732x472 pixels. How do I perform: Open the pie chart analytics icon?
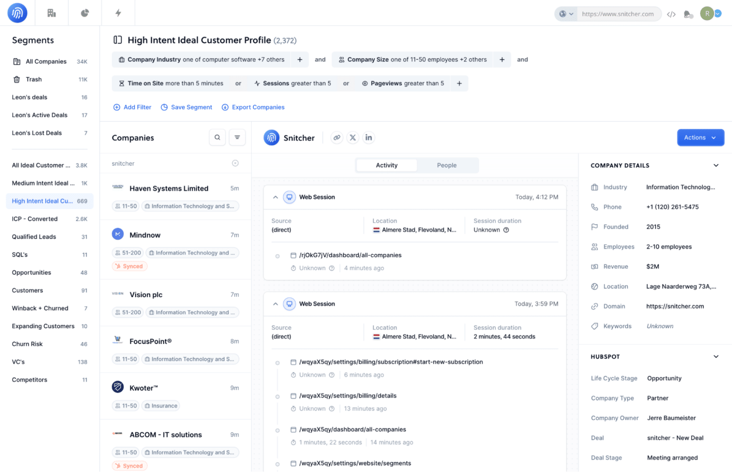coord(85,13)
